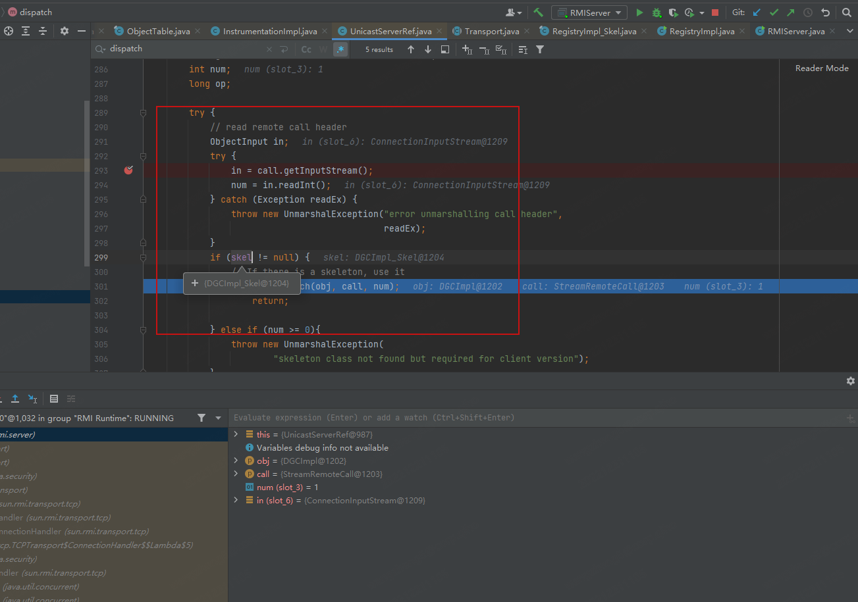
Task: Click Reader Mode label in editor
Action: 822,68
